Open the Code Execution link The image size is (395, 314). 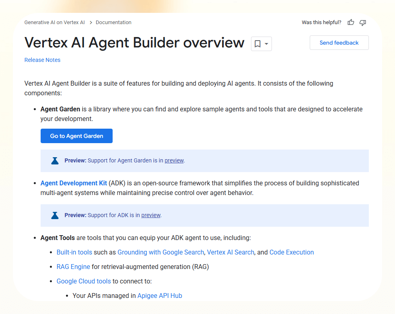coord(292,252)
